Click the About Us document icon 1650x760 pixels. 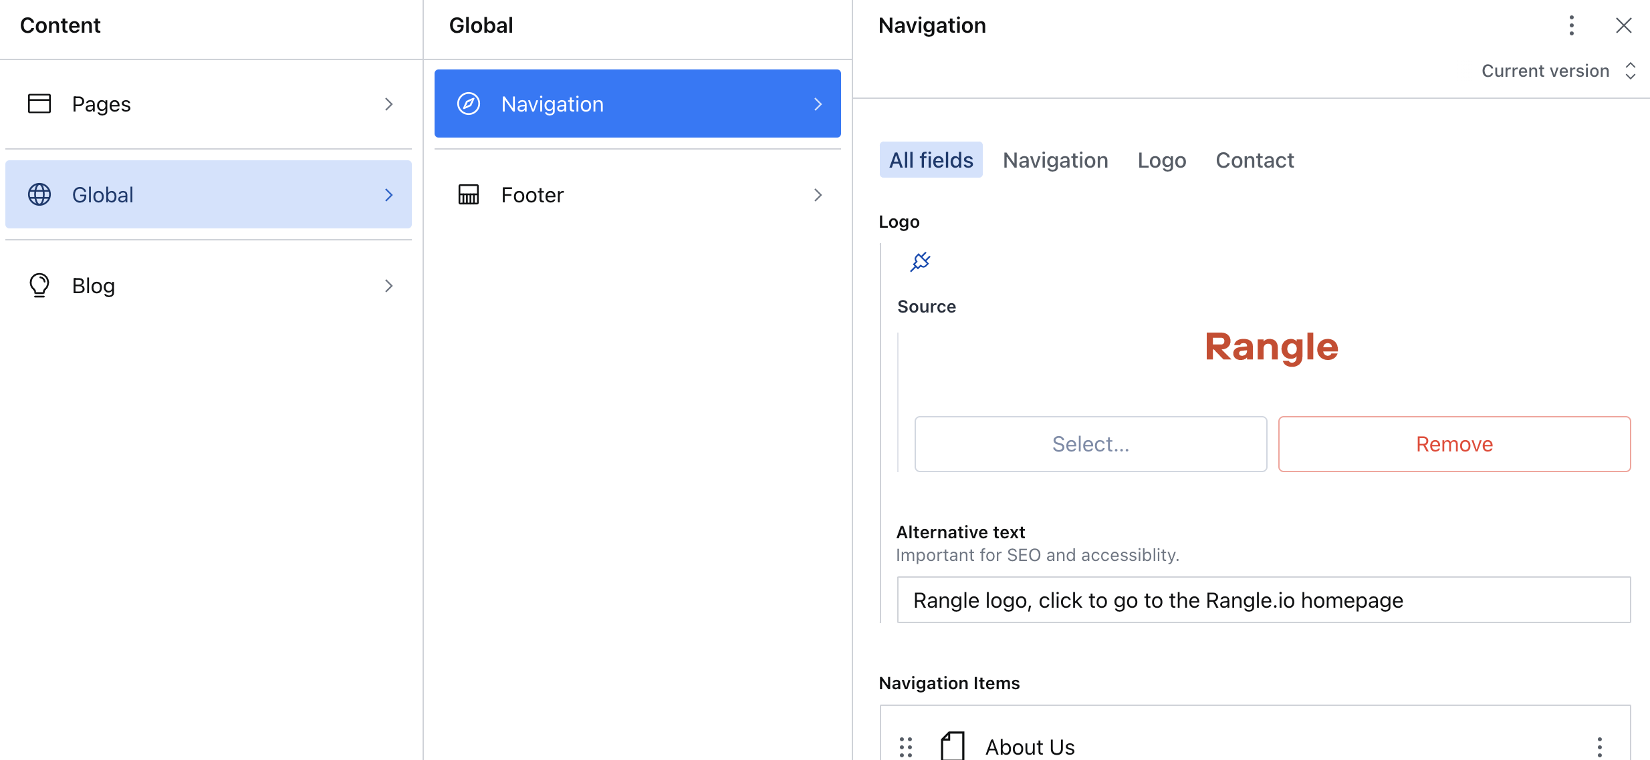(953, 746)
